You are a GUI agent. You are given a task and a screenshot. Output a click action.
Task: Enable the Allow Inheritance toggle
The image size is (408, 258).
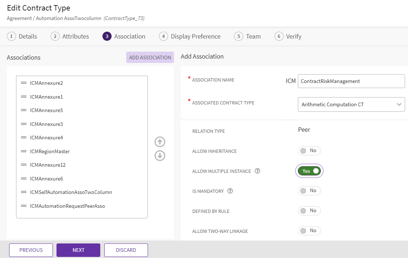[x=309, y=151]
